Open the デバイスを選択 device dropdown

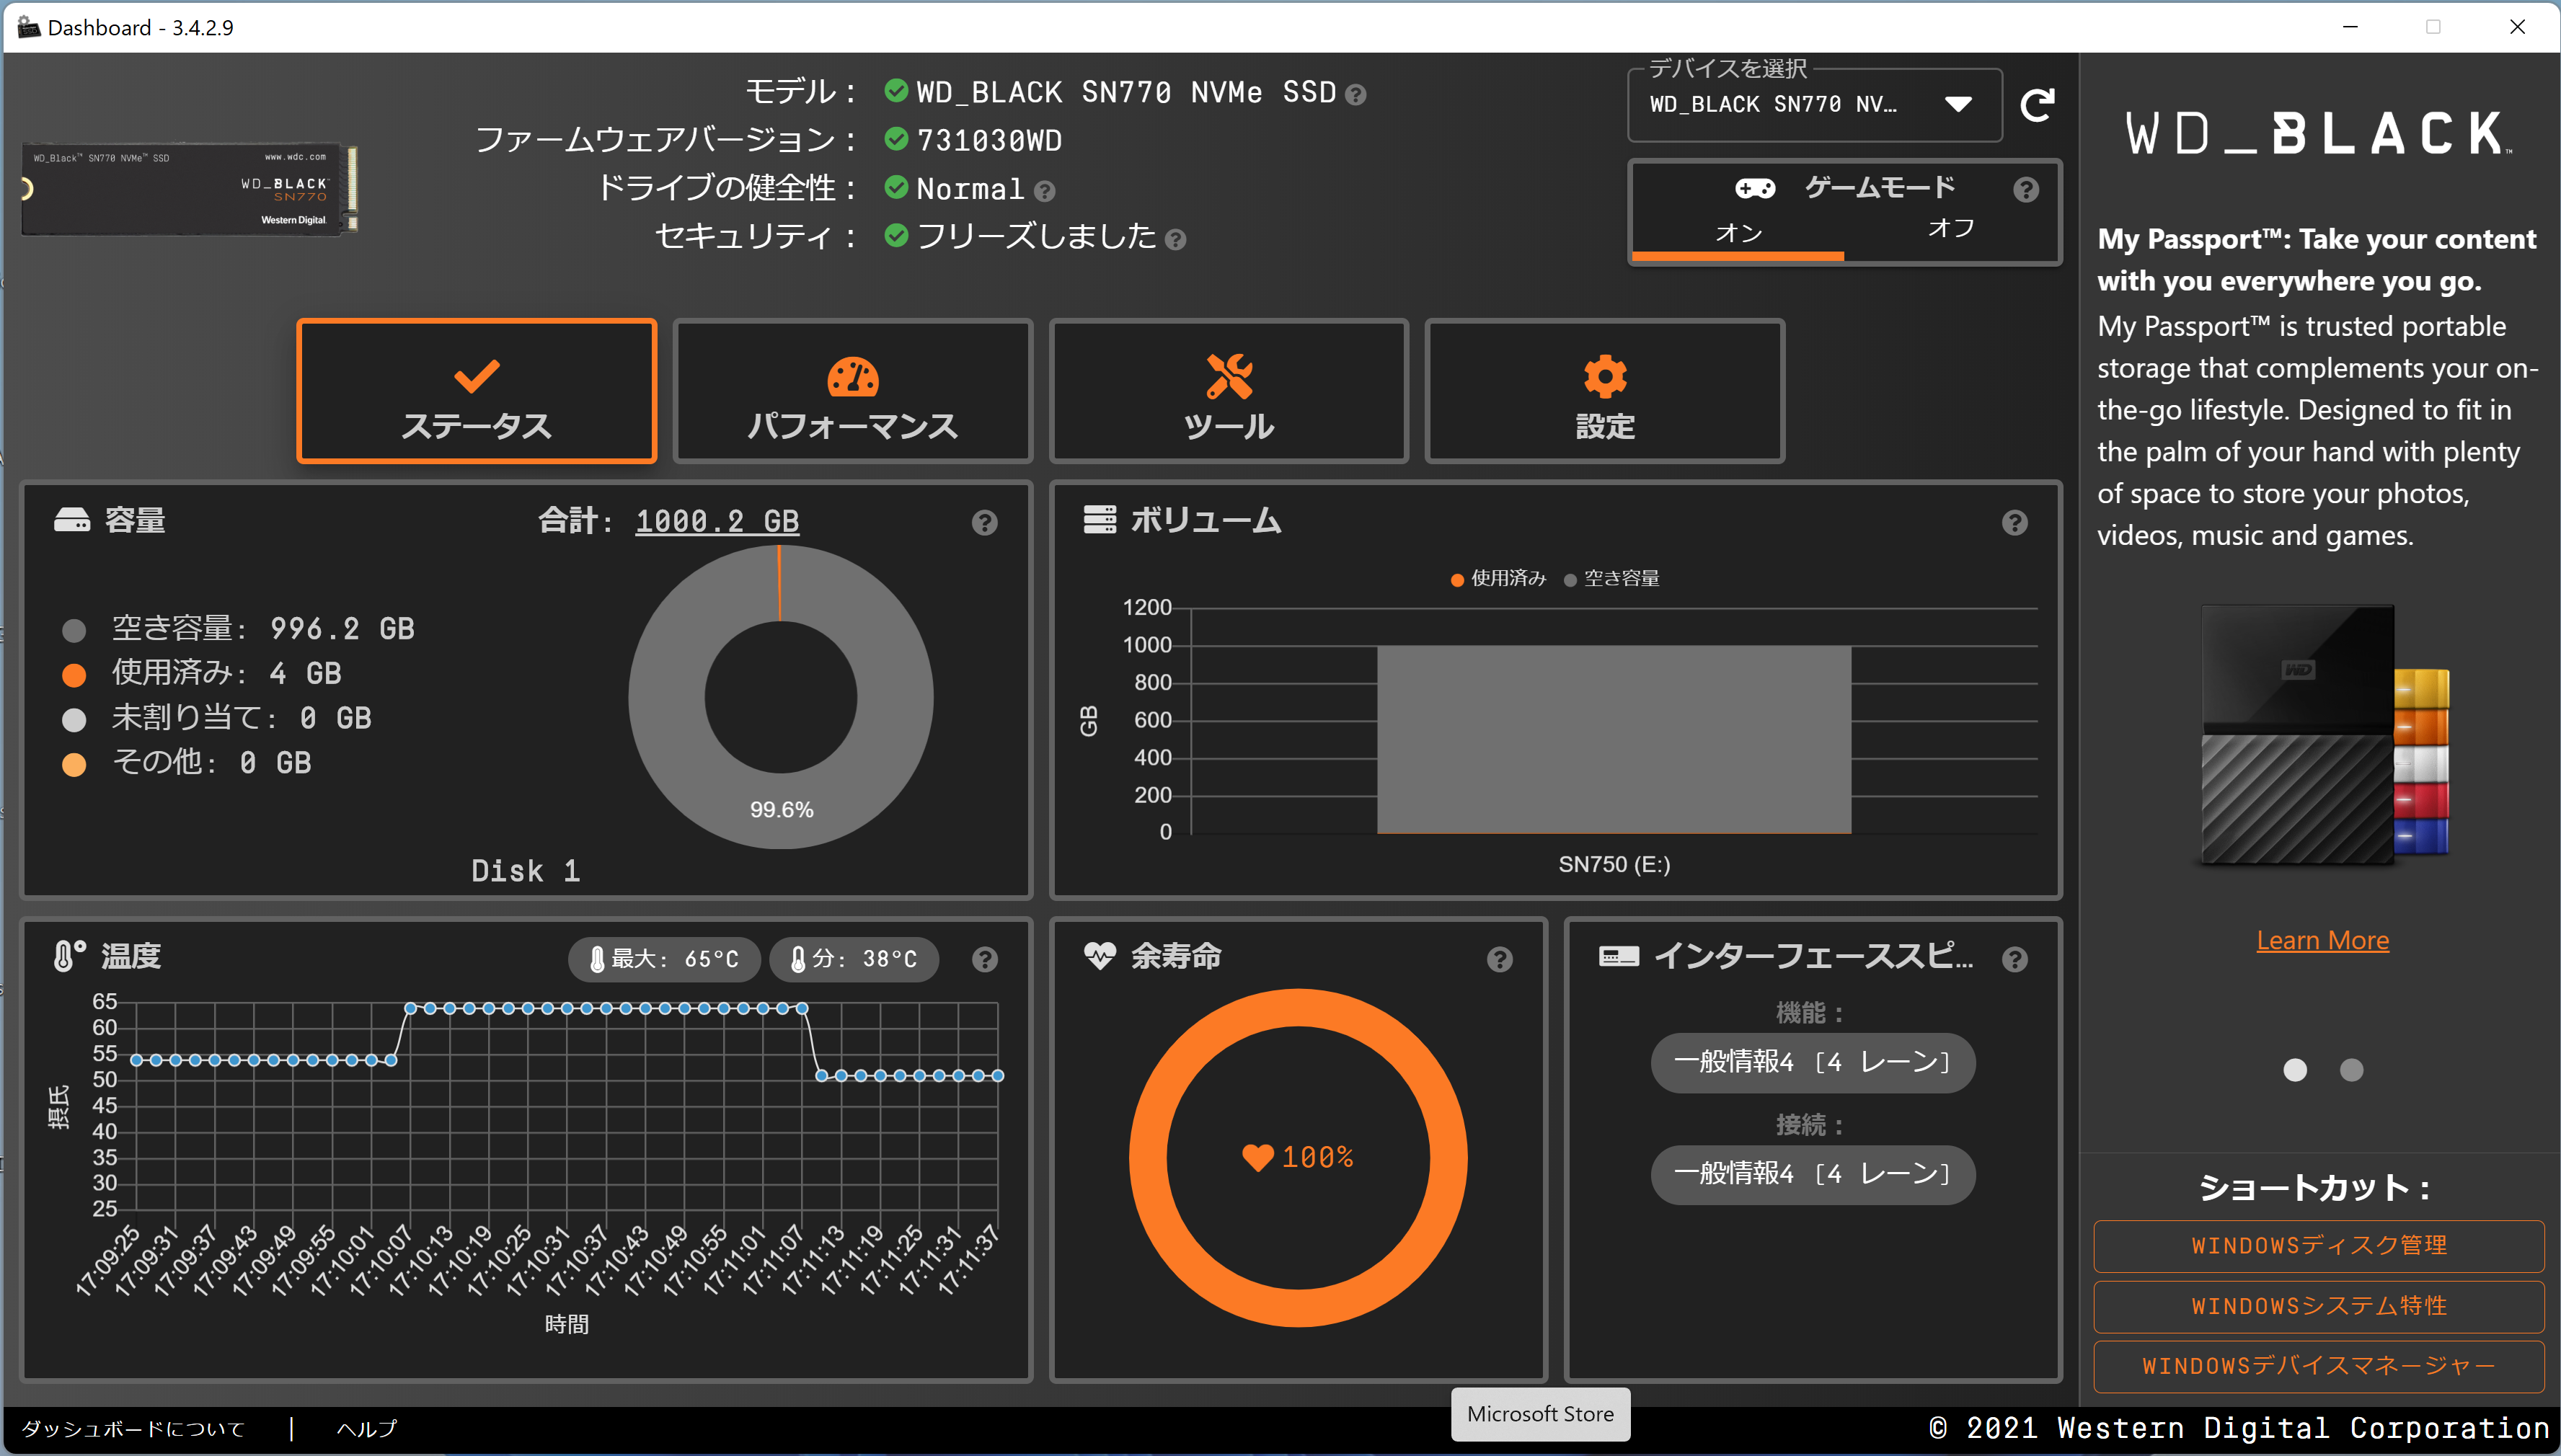click(1814, 105)
